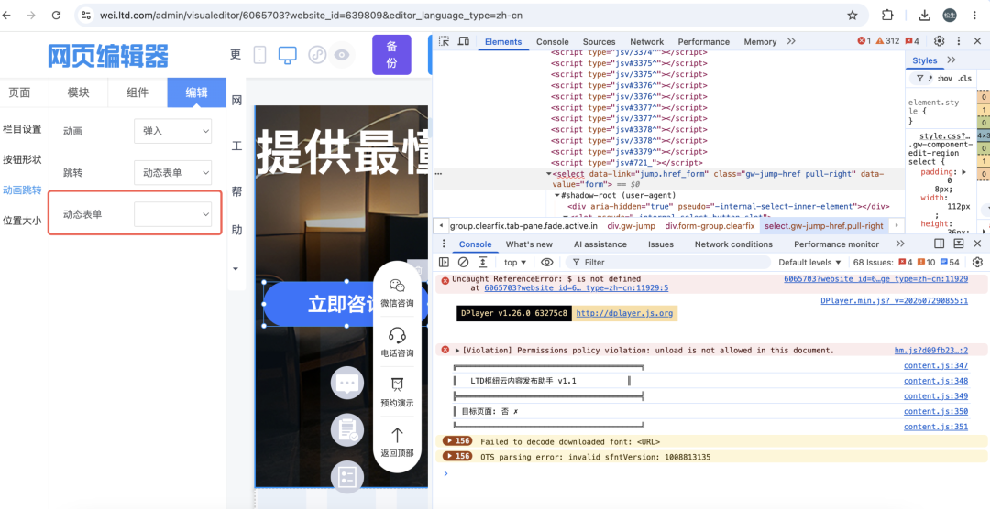Open DevTools settings gear

939,41
